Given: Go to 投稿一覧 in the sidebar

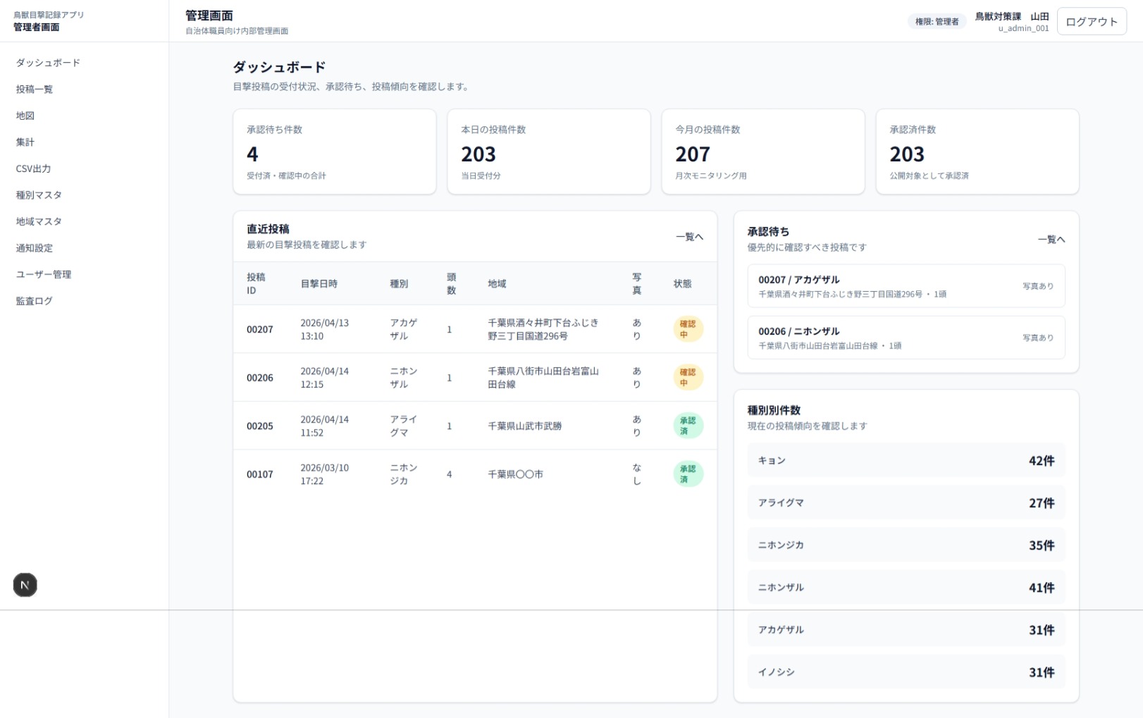Looking at the screenshot, I should [x=35, y=89].
